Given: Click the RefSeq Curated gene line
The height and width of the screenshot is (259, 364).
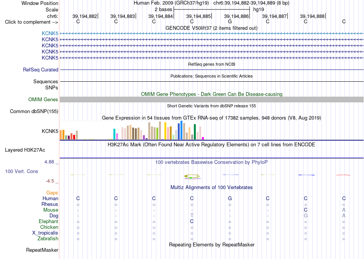Looking at the screenshot, I should click(x=212, y=70).
